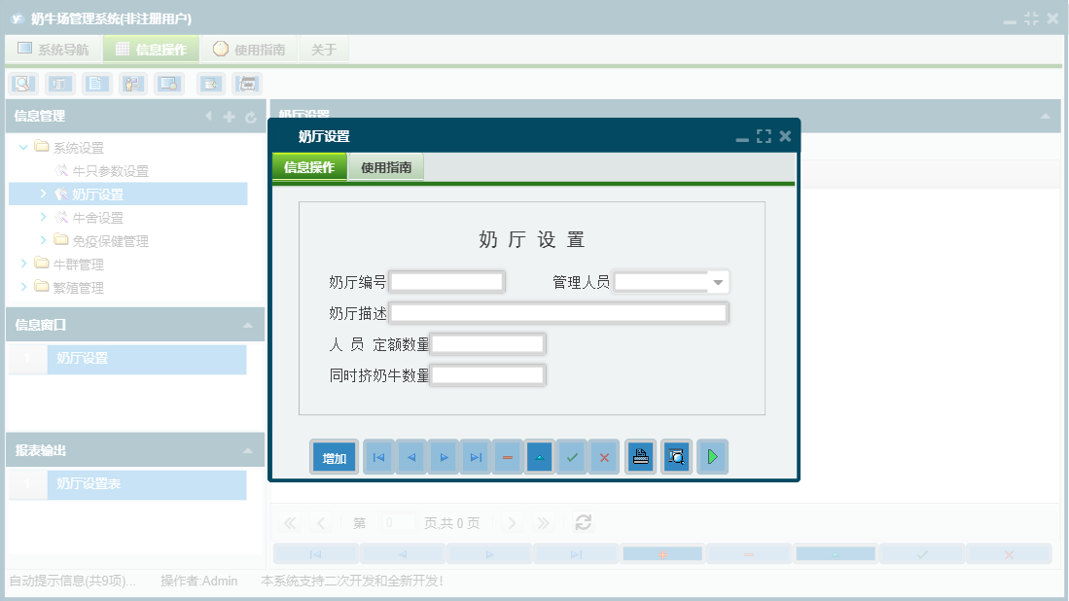Click the 增加 button to add a record
The width and height of the screenshot is (1069, 601).
[x=332, y=456]
